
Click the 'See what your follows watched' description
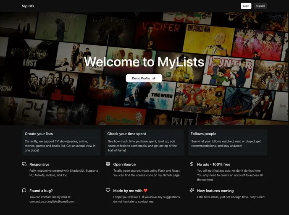226,144
